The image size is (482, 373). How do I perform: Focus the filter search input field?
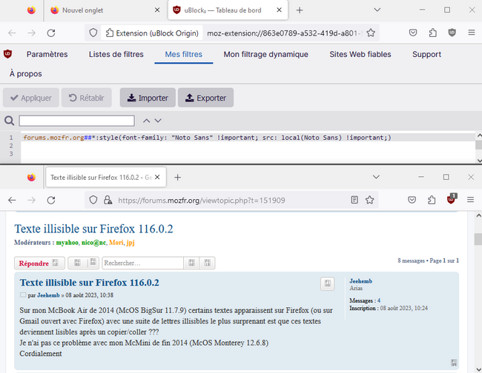pos(76,121)
